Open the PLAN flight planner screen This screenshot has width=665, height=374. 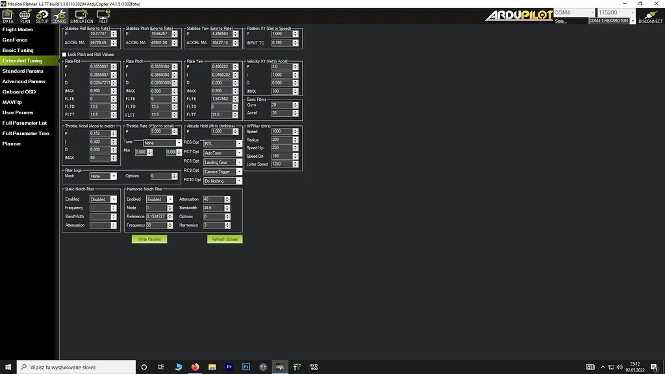[x=25, y=15]
